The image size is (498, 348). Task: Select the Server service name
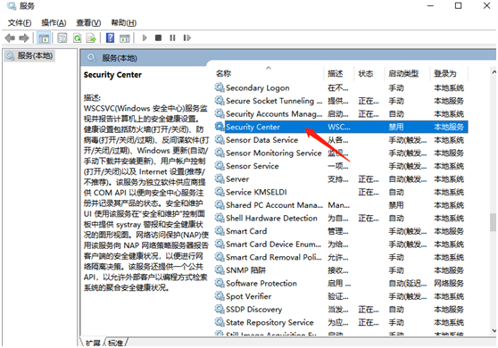point(237,179)
